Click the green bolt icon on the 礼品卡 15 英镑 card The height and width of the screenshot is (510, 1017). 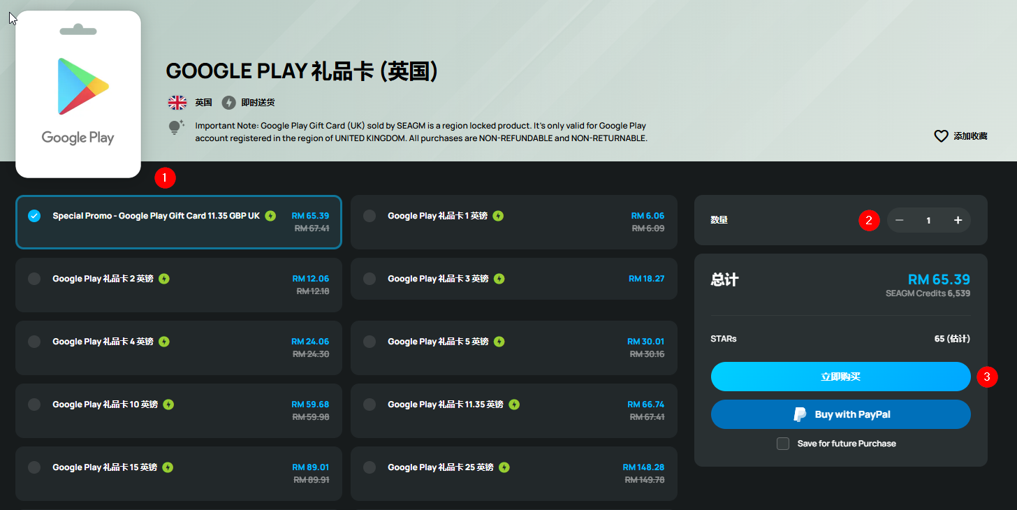(168, 467)
